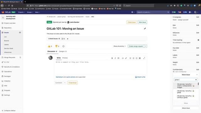Add a bullet list in comment
The width and height of the screenshot is (201, 113).
130,58
